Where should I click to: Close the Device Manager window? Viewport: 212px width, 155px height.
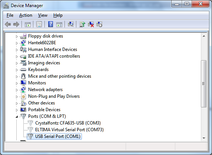[201, 4]
